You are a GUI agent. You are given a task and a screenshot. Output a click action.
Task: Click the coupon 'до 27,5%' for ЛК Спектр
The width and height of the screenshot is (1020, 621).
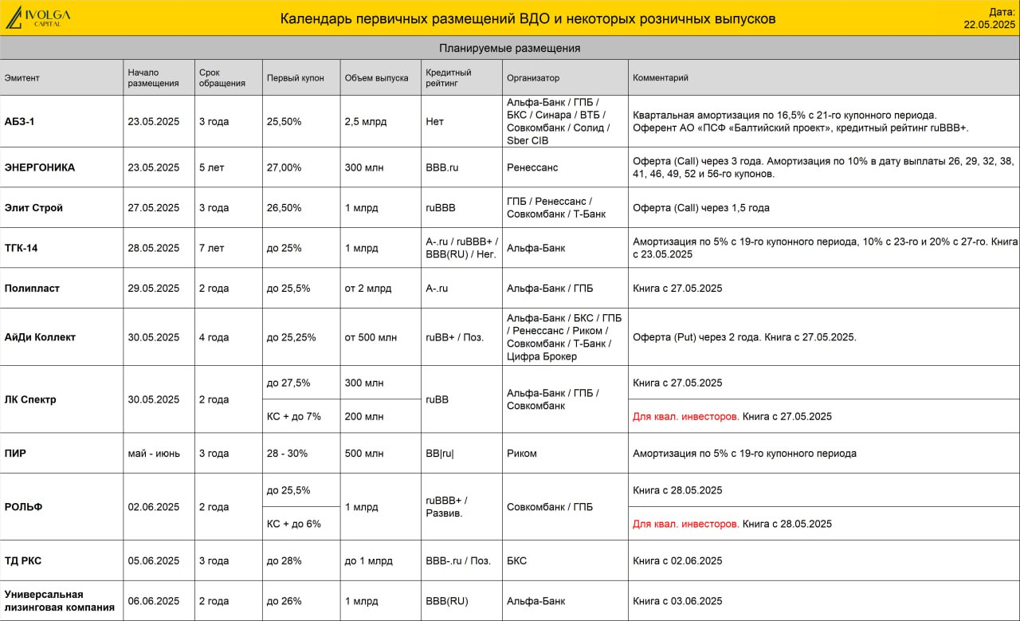[x=288, y=383]
